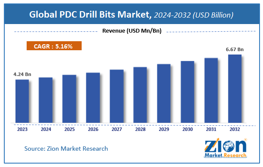Click the 2031 revenue bar
This screenshot has width=263, height=167.
(x=211, y=91)
